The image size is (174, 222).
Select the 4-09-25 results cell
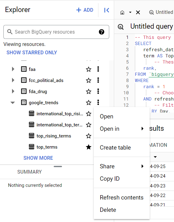coord(158,166)
